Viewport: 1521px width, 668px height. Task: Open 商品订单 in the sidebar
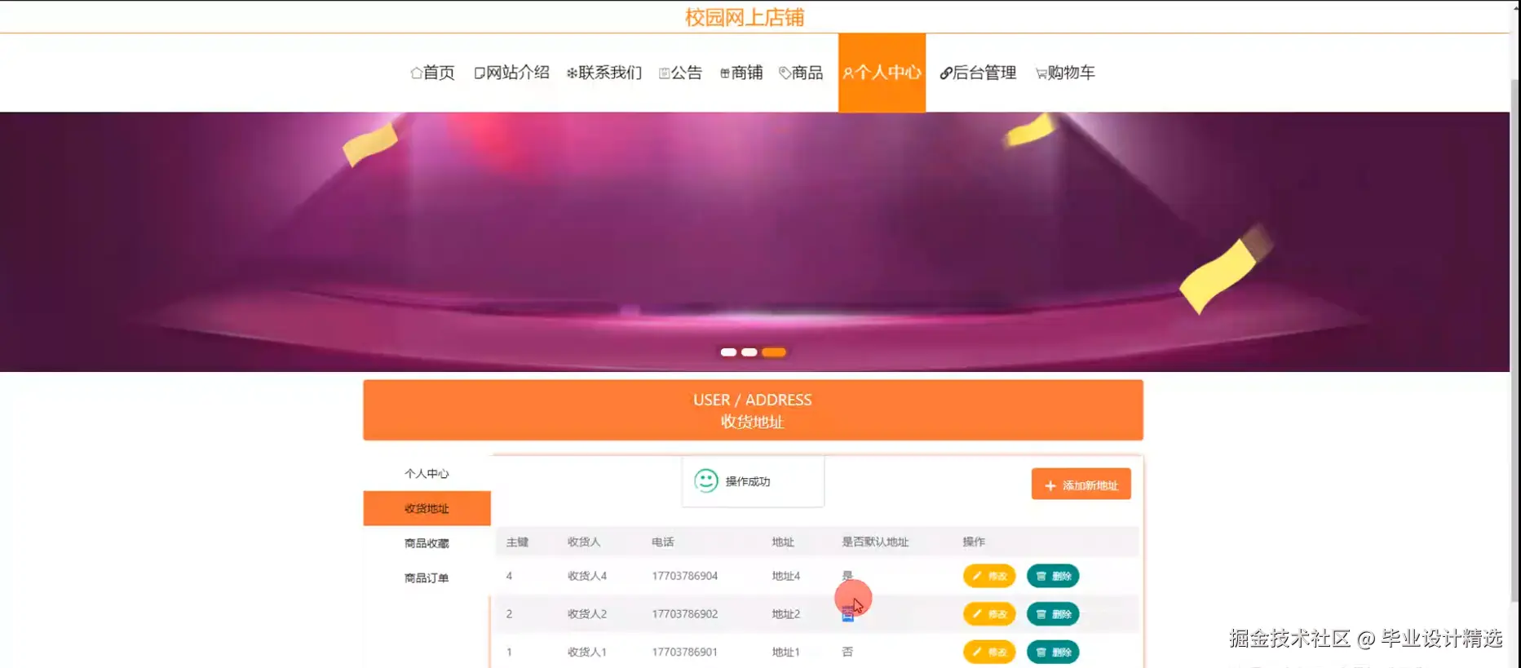(x=427, y=577)
